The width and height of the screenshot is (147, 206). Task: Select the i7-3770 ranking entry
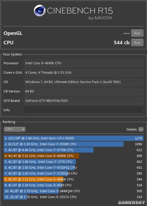(73, 162)
